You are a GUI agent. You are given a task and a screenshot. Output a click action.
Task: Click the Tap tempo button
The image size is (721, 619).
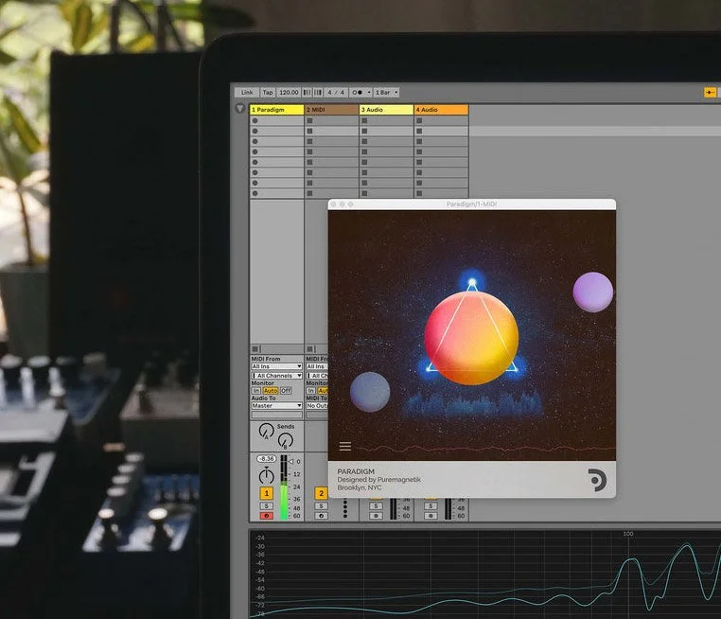click(268, 93)
